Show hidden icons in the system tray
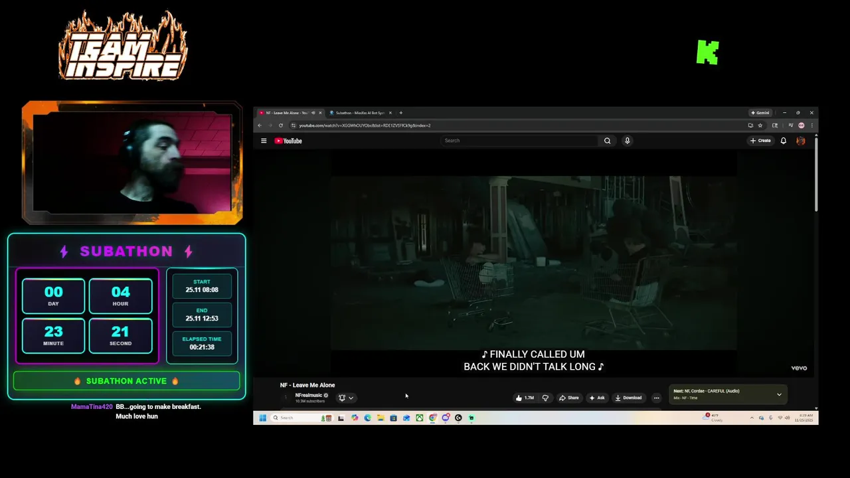Image resolution: width=850 pixels, height=478 pixels. coord(752,418)
